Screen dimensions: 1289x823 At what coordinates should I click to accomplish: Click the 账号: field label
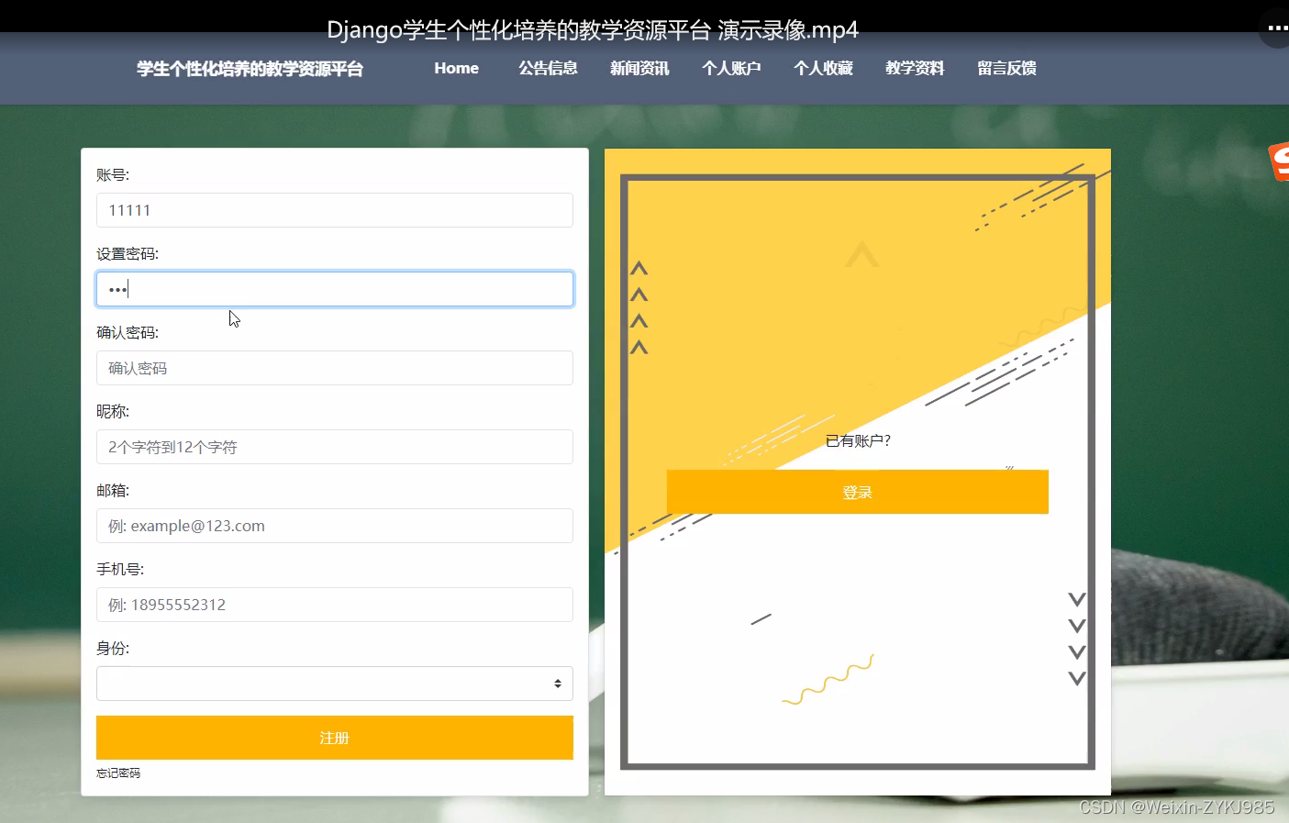coord(113,175)
